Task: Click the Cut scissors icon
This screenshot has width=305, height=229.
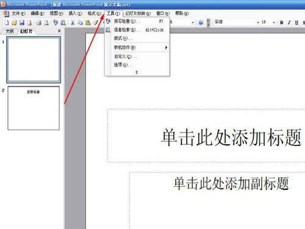Action: coord(73,23)
